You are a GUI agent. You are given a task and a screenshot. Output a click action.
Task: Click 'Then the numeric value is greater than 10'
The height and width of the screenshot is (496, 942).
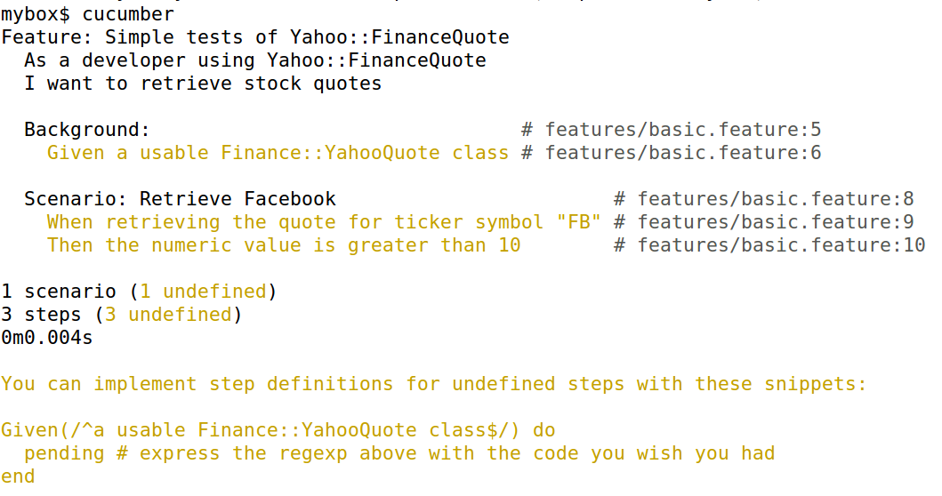[x=284, y=245]
